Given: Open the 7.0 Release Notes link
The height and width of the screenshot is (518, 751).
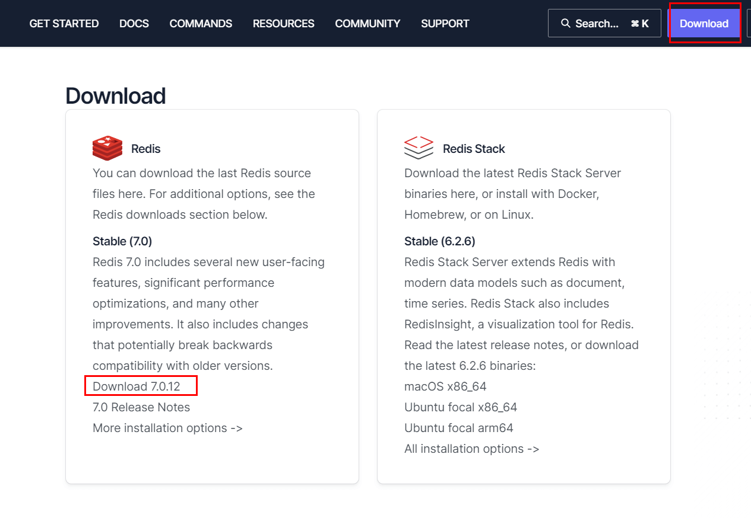Looking at the screenshot, I should tap(141, 407).
